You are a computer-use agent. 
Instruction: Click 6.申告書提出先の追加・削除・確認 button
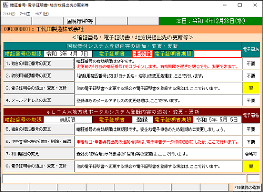(39, 142)
